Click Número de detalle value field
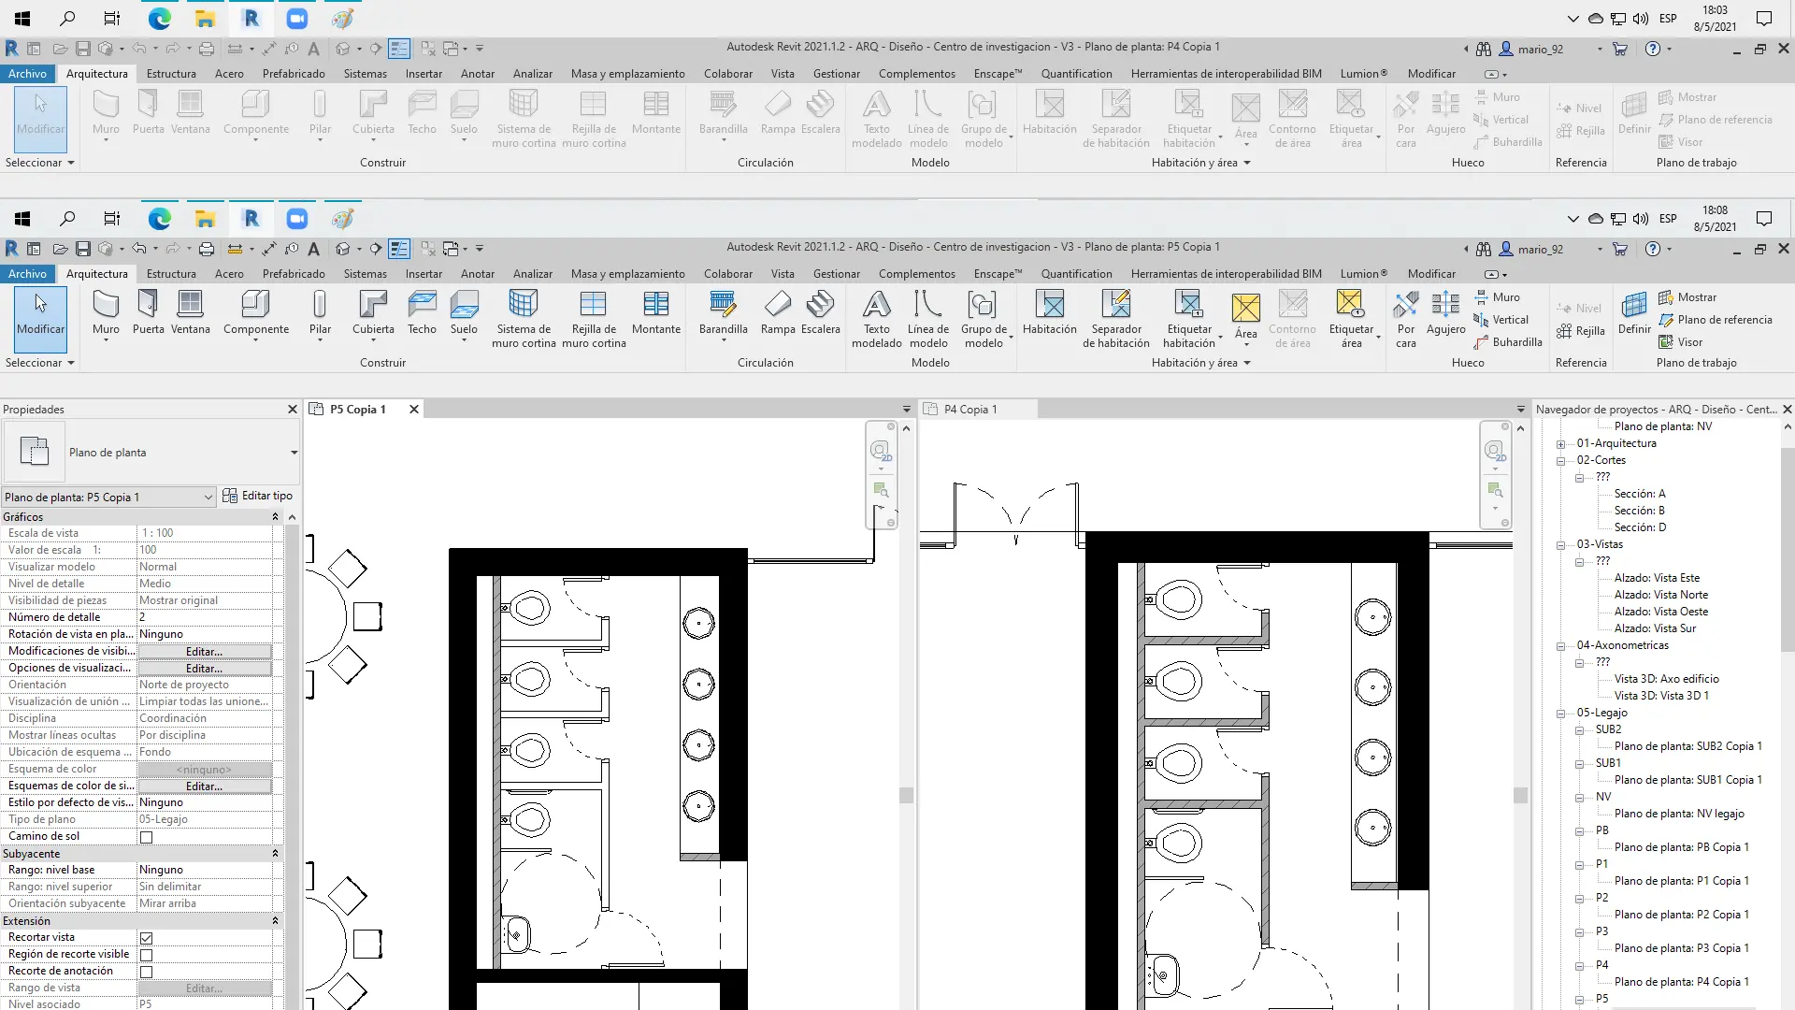The image size is (1795, 1010). pyautogui.click(x=205, y=617)
